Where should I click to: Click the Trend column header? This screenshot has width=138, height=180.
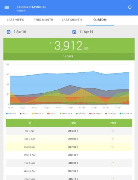click(112, 123)
